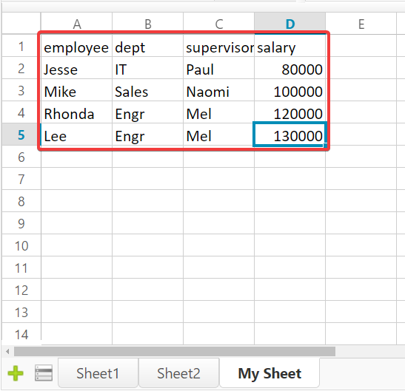Select row 1 header
Viewport: 405px width, 391px height.
(x=21, y=46)
